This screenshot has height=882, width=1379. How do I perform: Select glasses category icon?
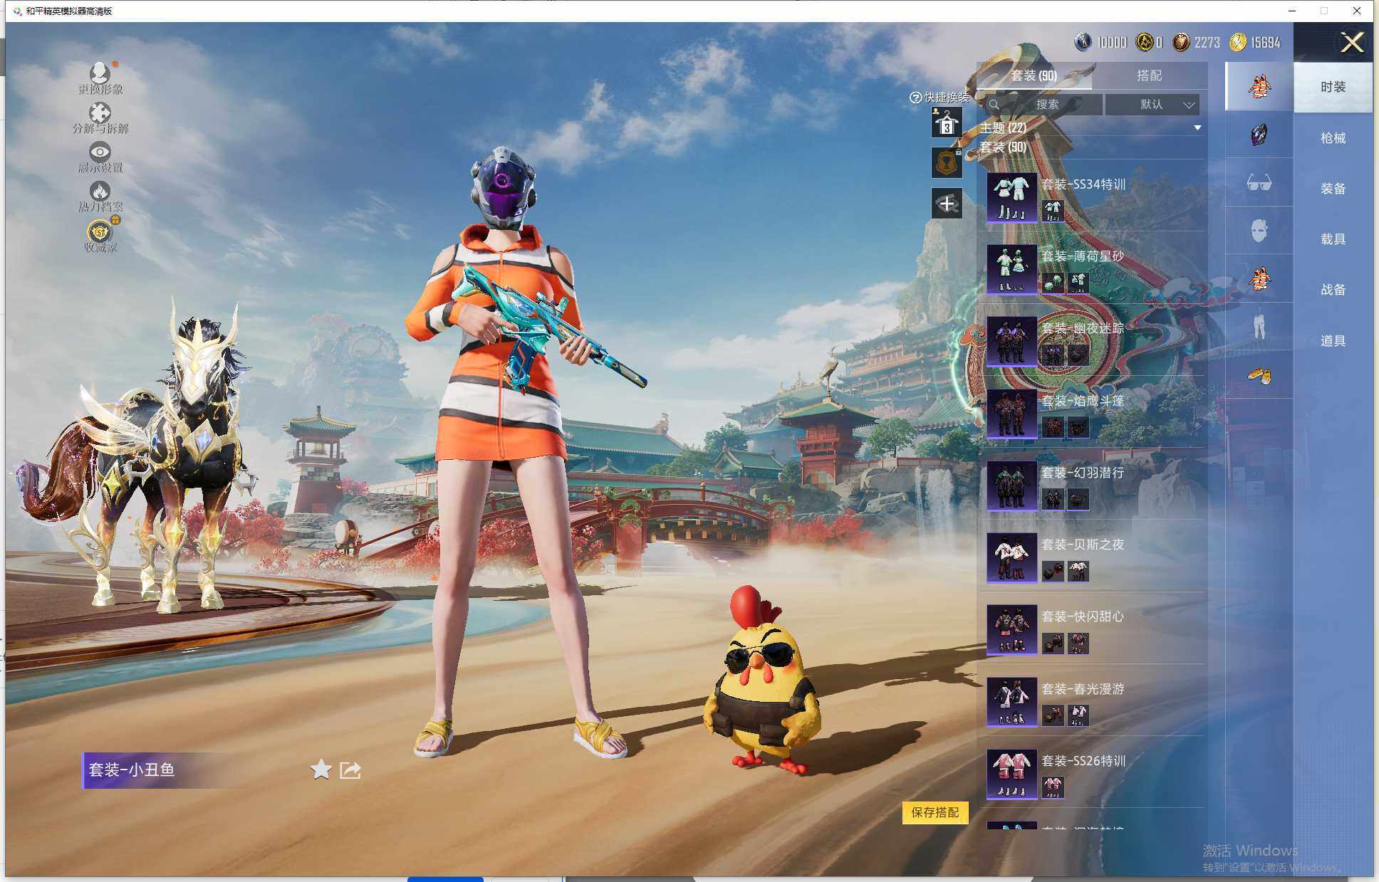pos(1259,183)
